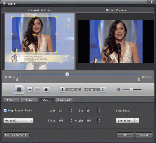
Task: Click the bottom-right crop handle
Action: 56,52
